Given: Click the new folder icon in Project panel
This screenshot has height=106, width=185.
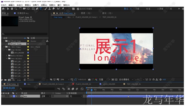Looking at the screenshot, I should (x=5, y=80).
